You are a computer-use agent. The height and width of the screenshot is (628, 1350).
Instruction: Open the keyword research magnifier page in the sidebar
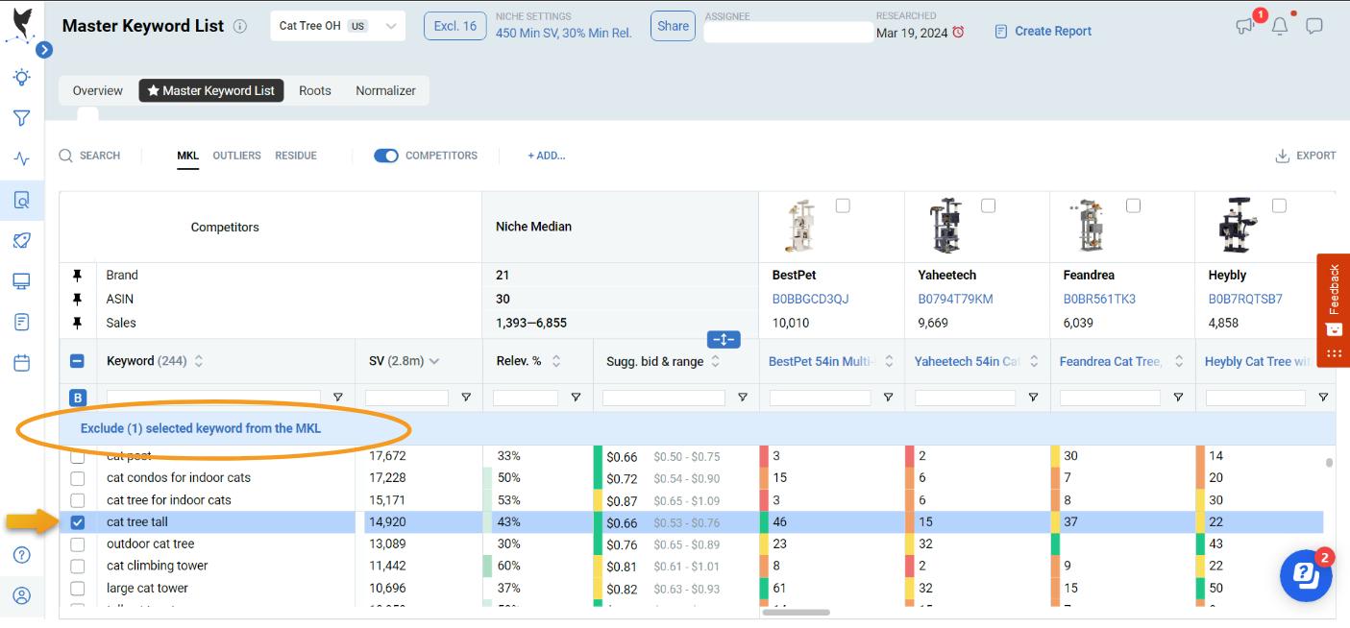(21, 200)
